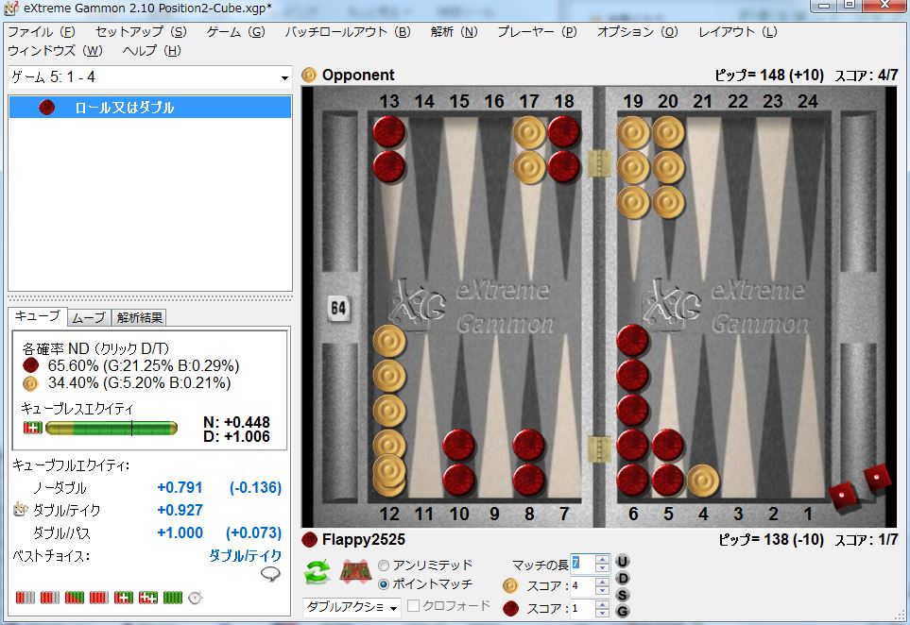The width and height of the screenshot is (910, 625).
Task: Increase マッチの長 with the up arrow
Action: [602, 559]
